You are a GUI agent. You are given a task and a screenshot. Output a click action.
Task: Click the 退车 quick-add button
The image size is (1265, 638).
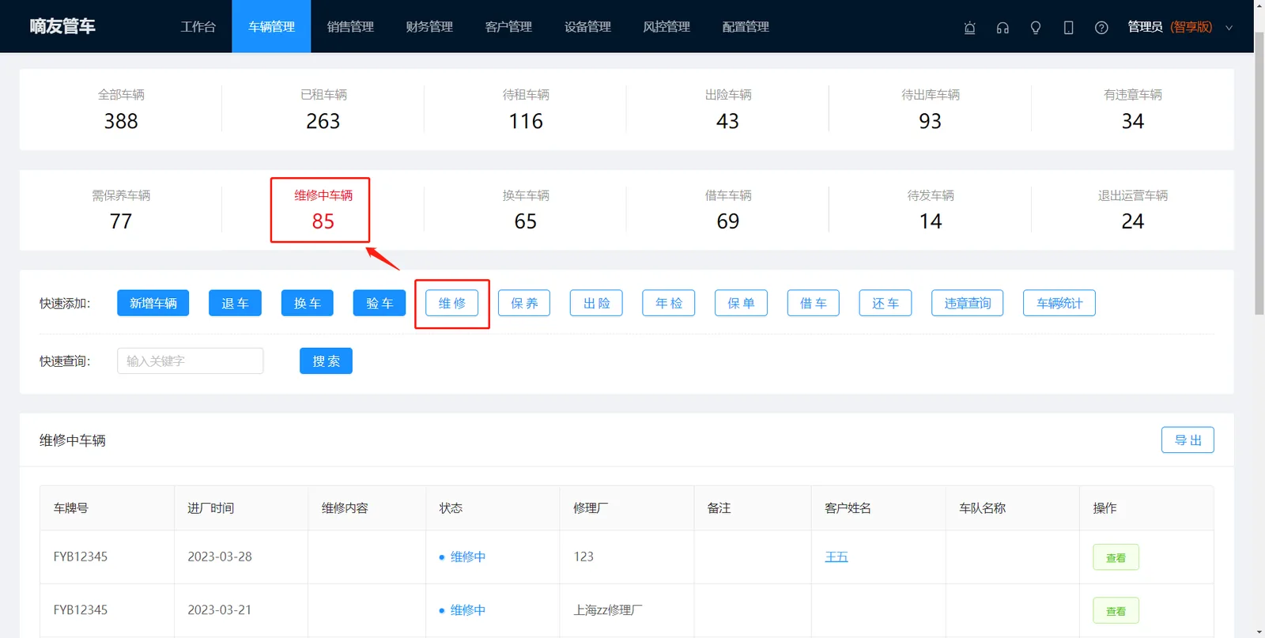tap(235, 303)
